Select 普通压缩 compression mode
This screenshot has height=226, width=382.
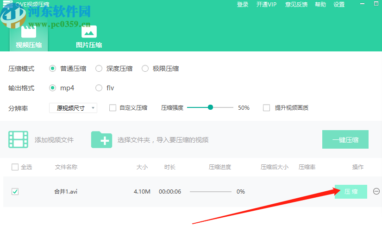point(52,69)
